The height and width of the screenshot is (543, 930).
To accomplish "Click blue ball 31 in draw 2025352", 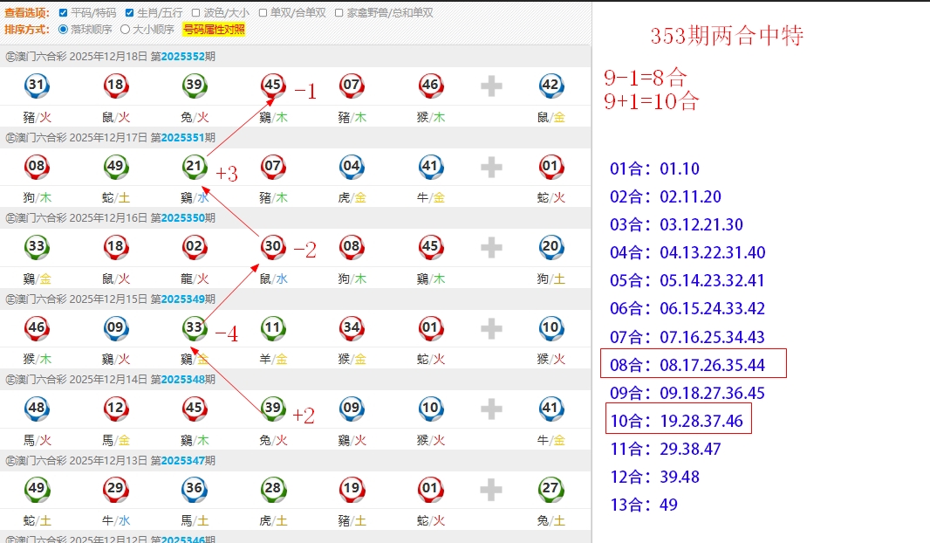I will pos(37,86).
